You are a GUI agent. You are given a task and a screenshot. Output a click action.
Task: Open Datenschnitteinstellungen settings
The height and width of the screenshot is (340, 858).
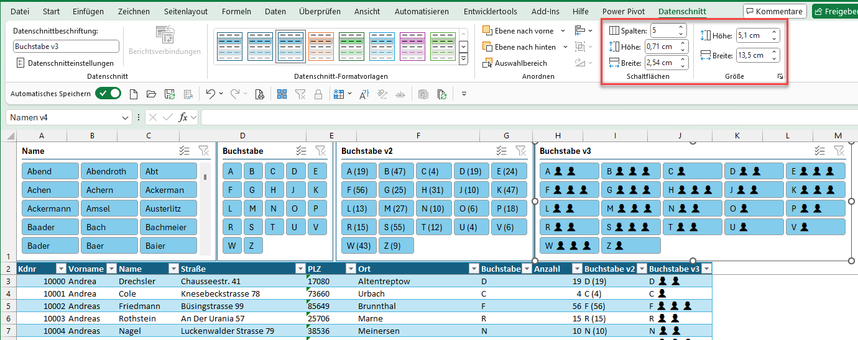click(65, 63)
